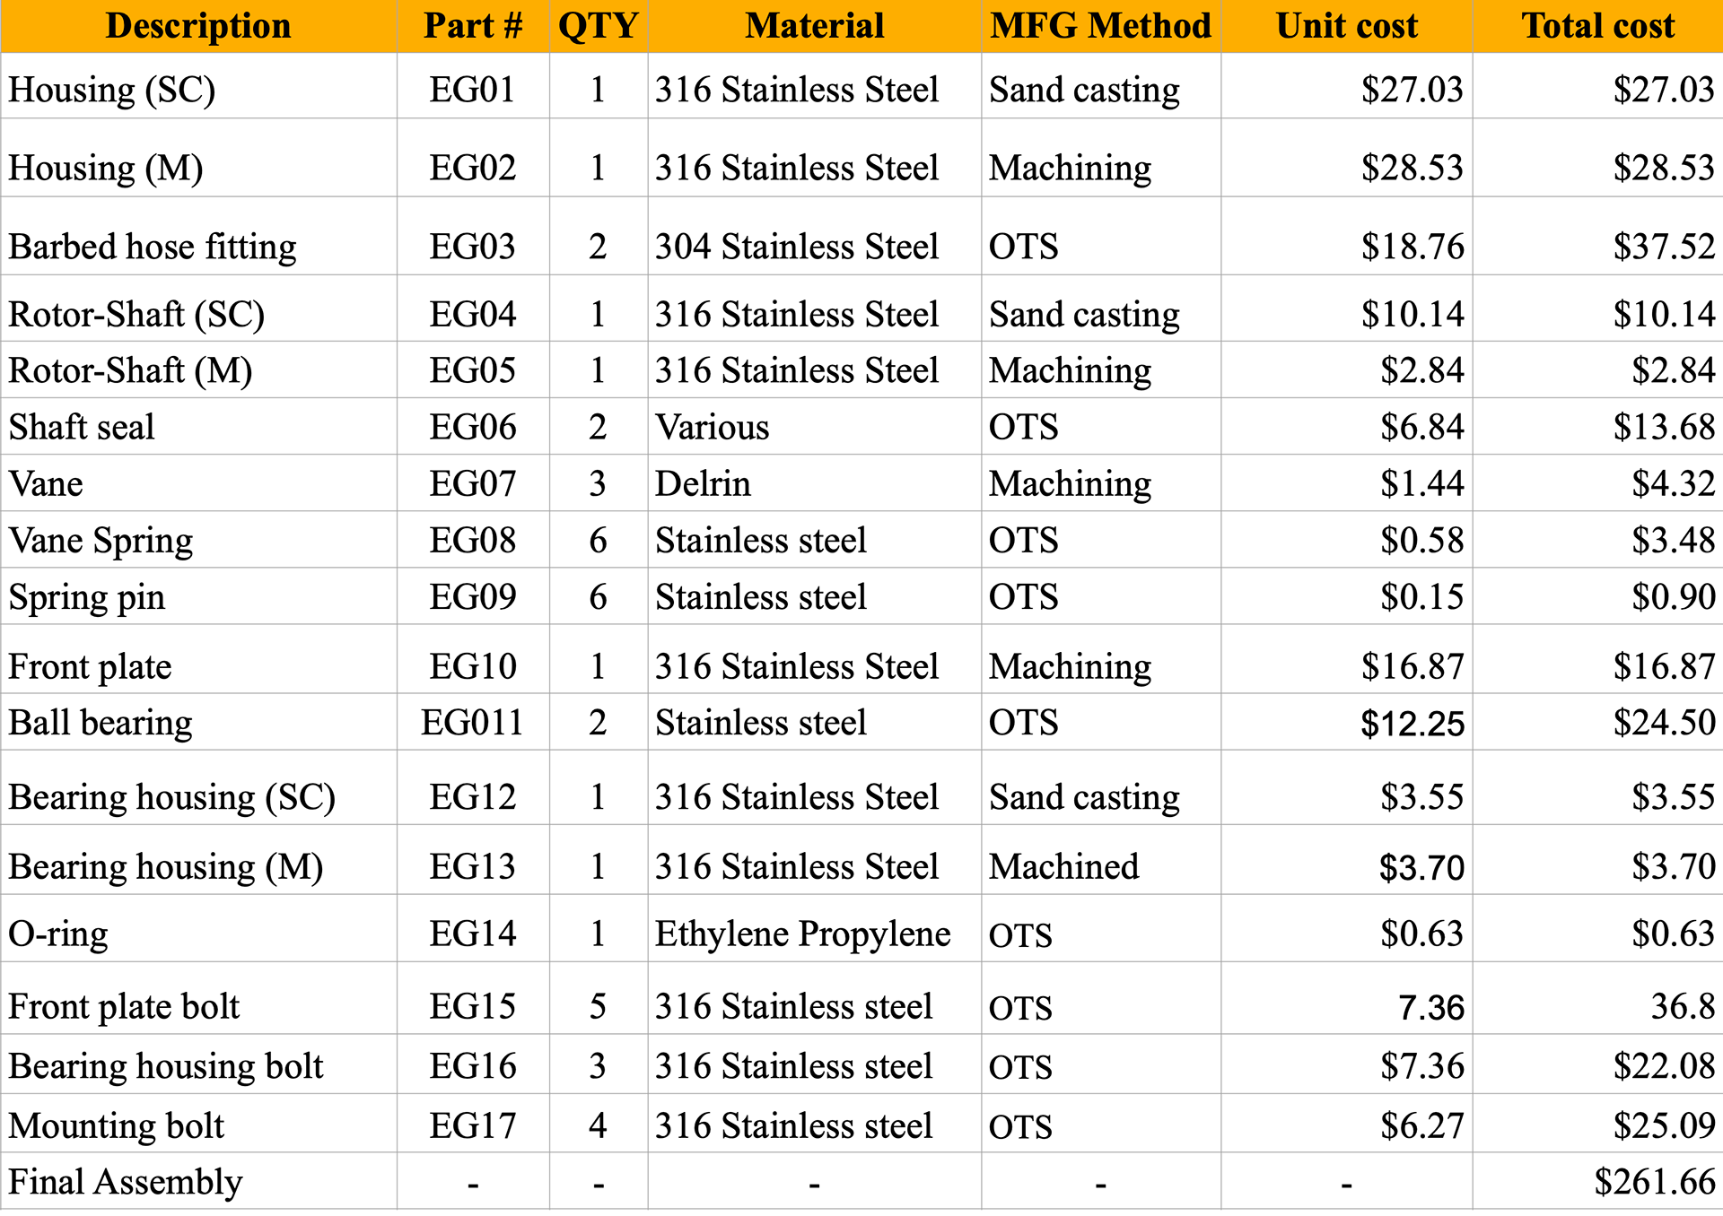The width and height of the screenshot is (1723, 1216).
Task: Click the MFG Method header
Action: coord(1100,26)
